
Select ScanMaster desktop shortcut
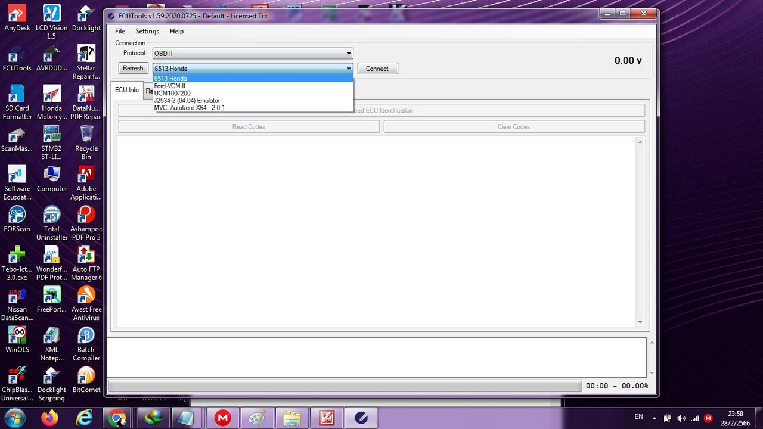17,138
